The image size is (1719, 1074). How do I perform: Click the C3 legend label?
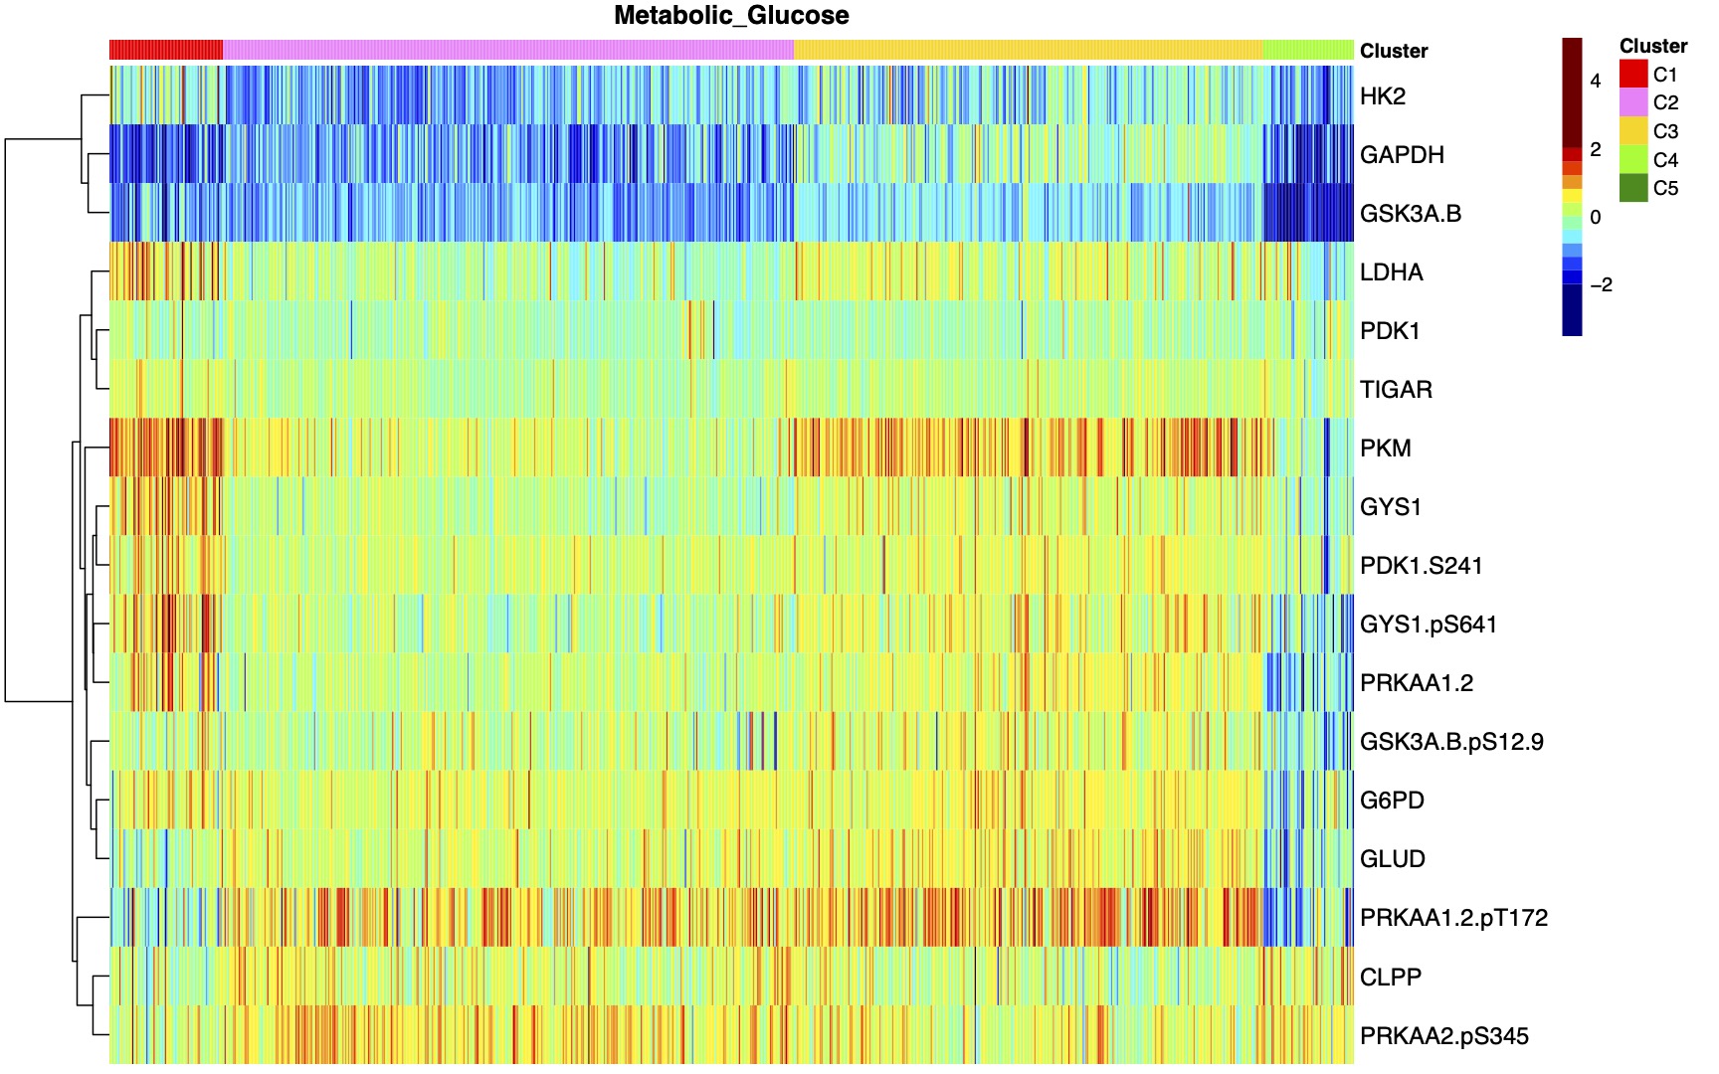tap(1665, 131)
